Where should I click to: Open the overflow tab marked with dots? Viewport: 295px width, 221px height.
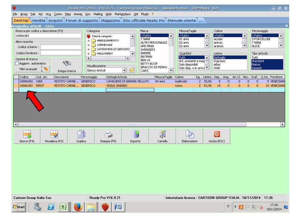(x=201, y=21)
